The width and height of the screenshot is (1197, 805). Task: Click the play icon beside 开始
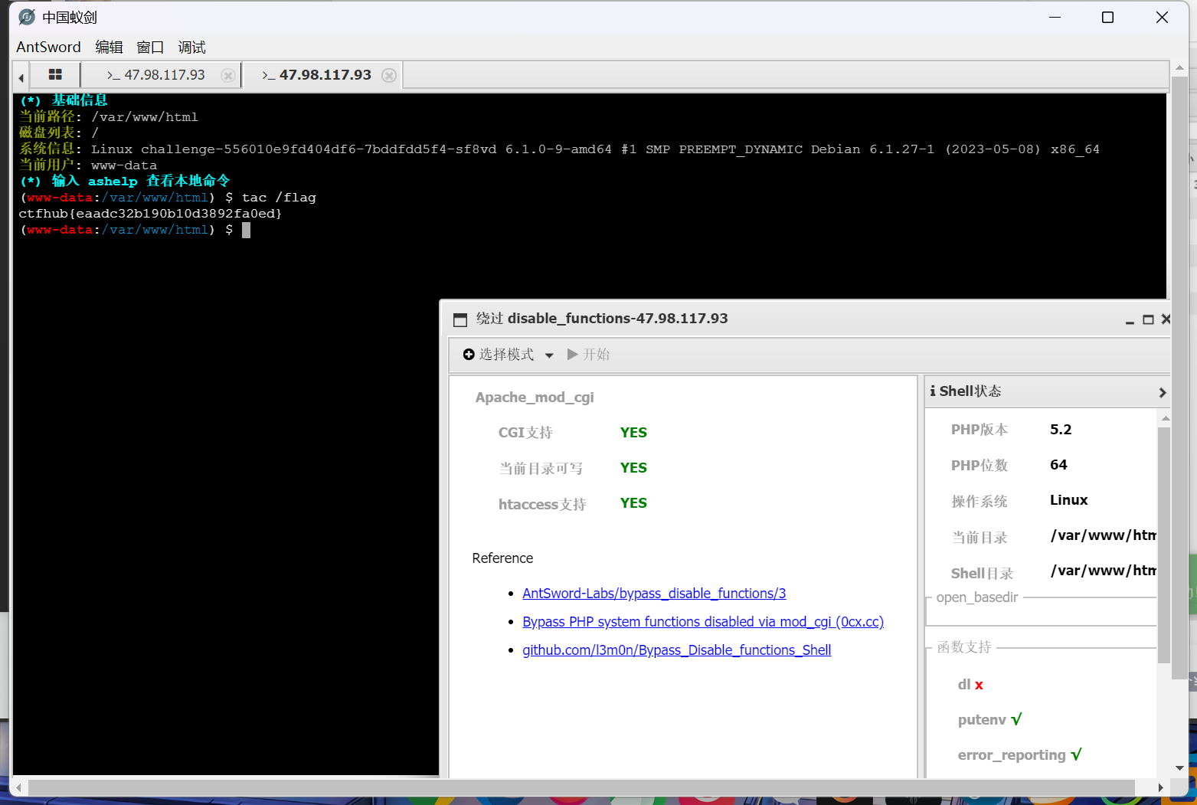[x=573, y=354]
